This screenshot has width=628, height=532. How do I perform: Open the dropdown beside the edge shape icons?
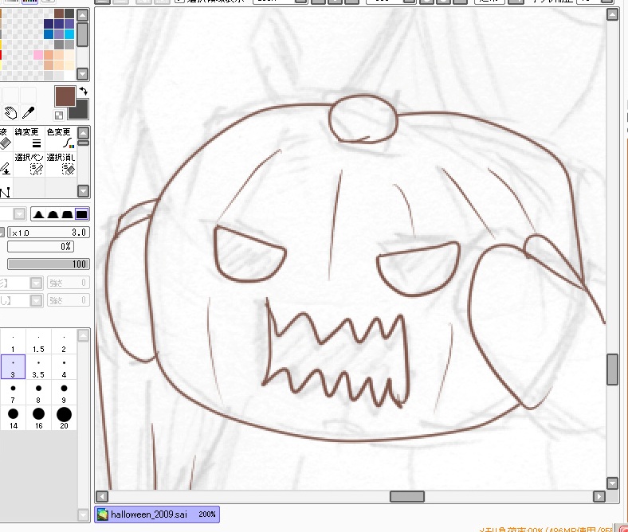[19, 213]
